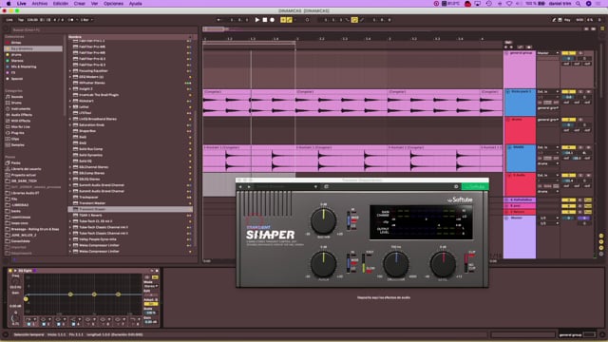The image size is (608, 342).
Task: Expand the Kickstart plug-in entry
Action: (70, 101)
